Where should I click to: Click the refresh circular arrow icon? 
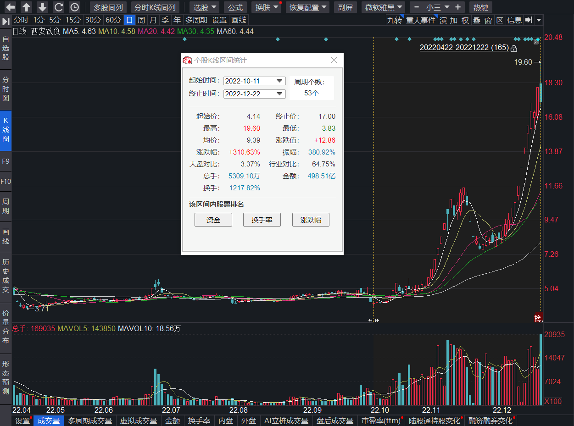click(x=58, y=7)
